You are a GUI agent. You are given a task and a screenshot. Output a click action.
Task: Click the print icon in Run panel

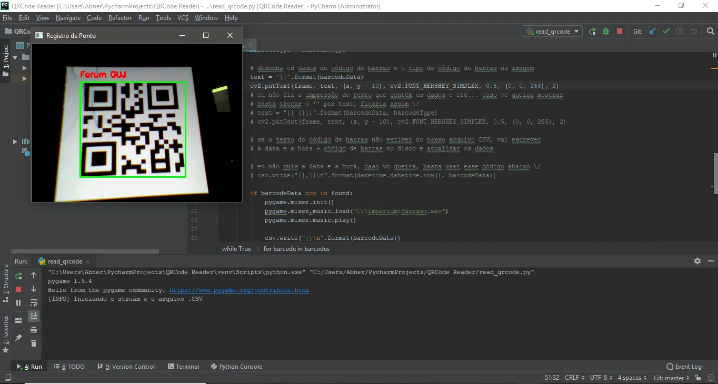coord(34,330)
